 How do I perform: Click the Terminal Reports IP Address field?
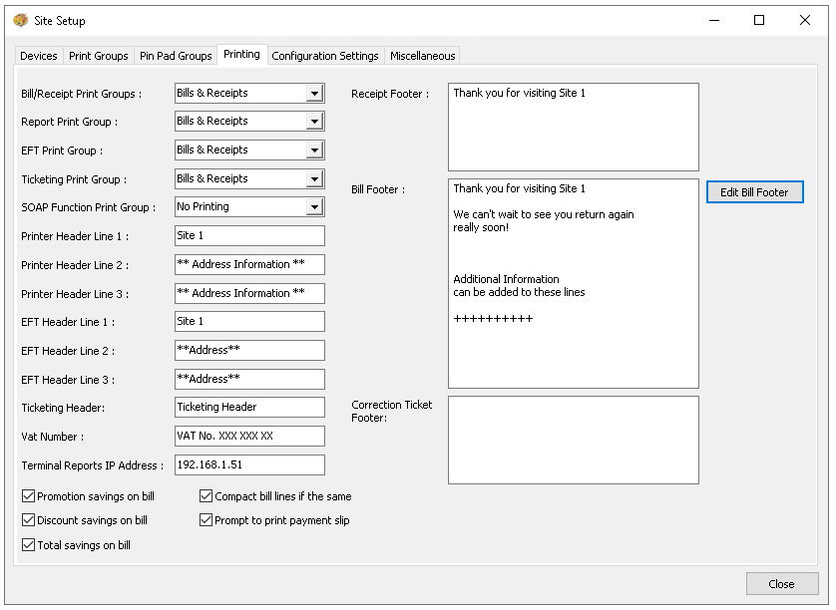[249, 464]
